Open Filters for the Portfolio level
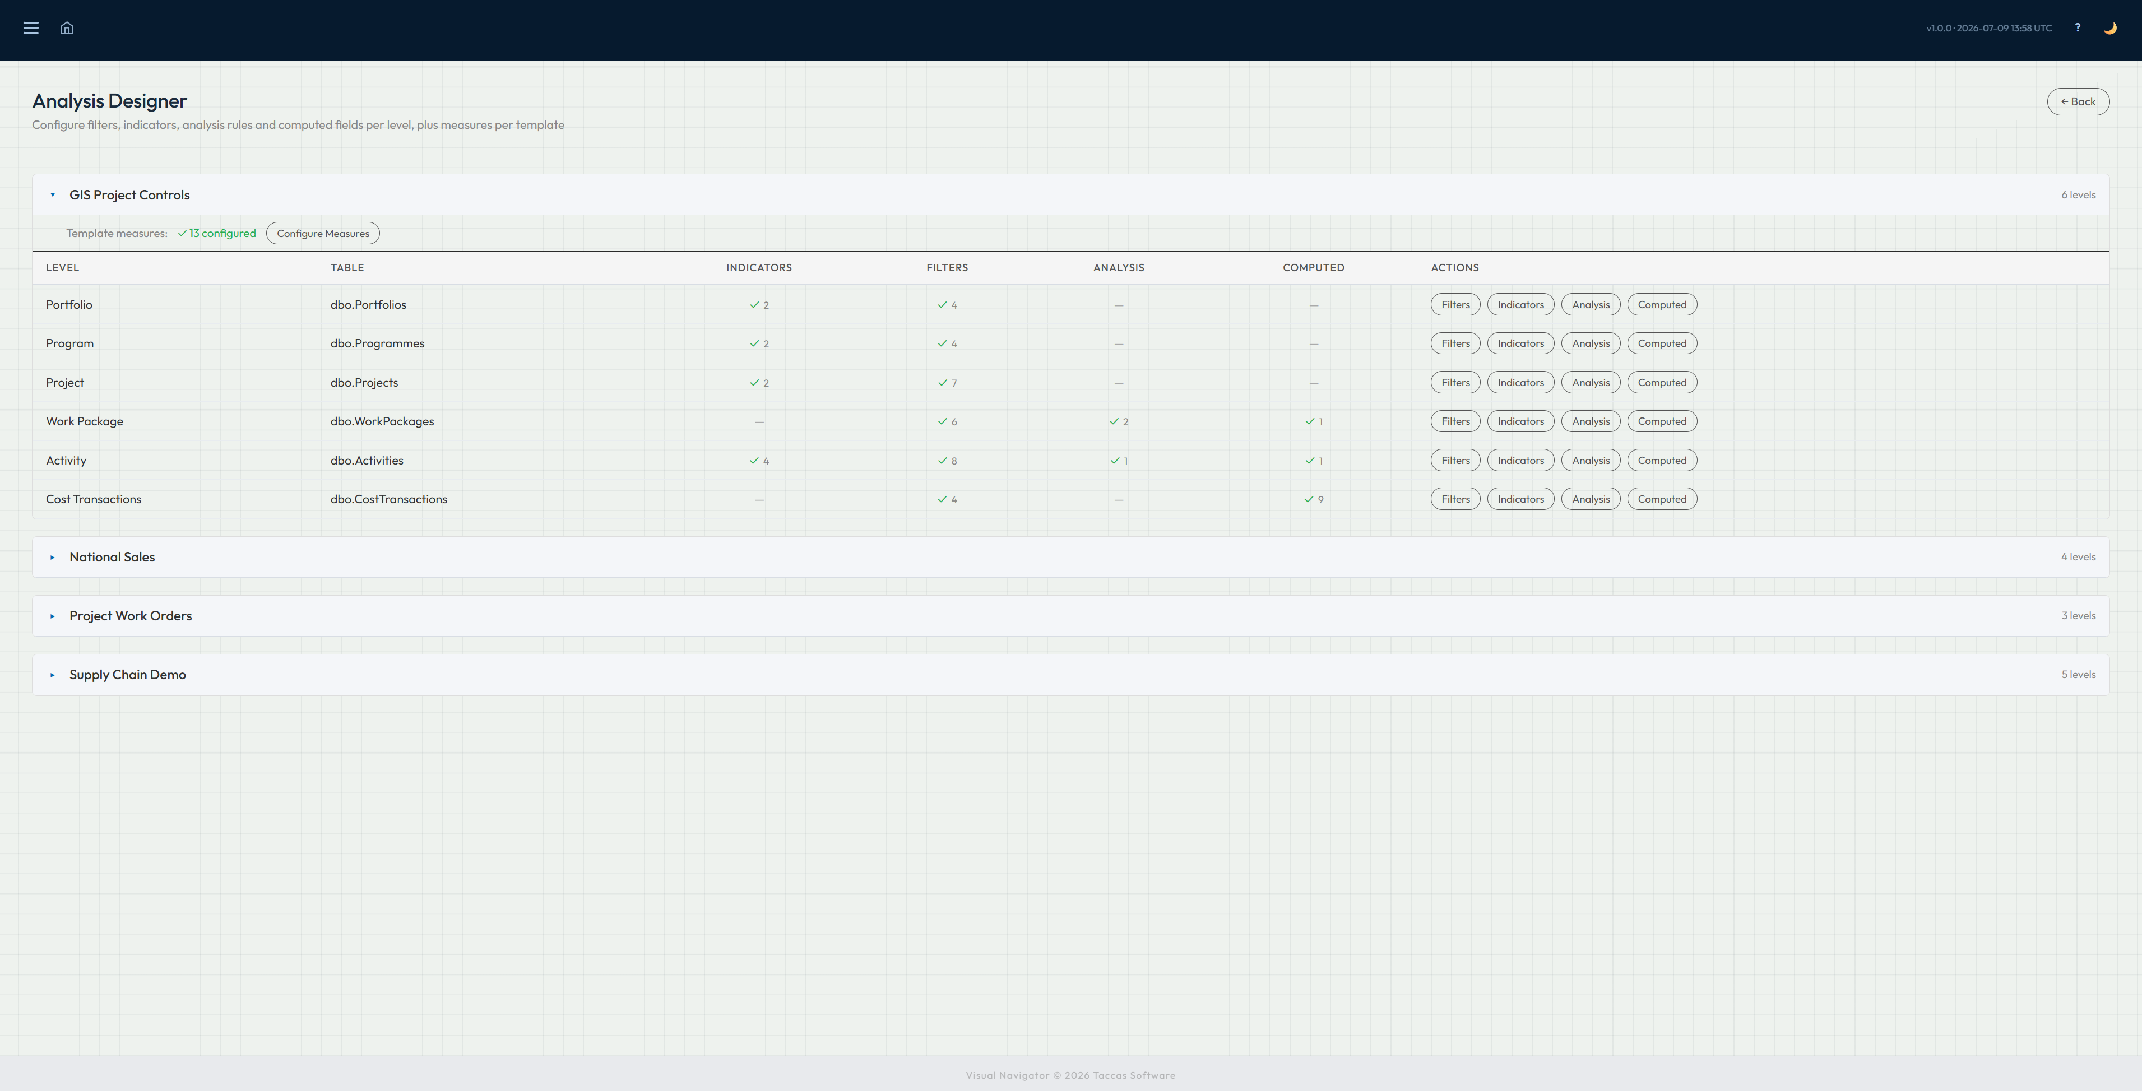 [1455, 304]
